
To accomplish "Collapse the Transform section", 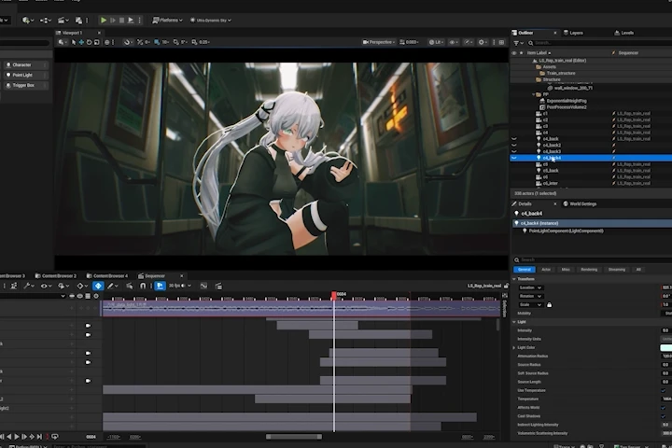I will 514,279.
